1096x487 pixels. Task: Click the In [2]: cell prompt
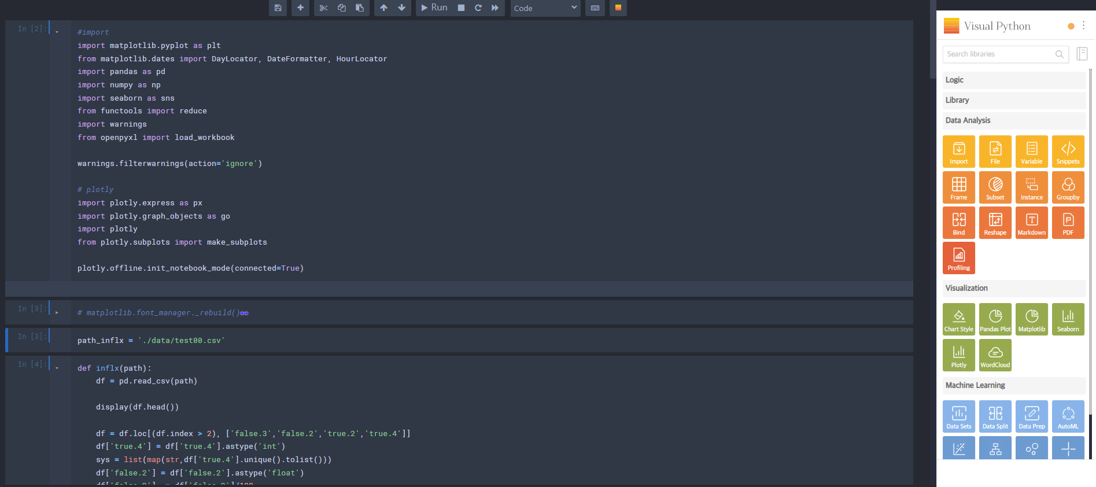(x=32, y=29)
